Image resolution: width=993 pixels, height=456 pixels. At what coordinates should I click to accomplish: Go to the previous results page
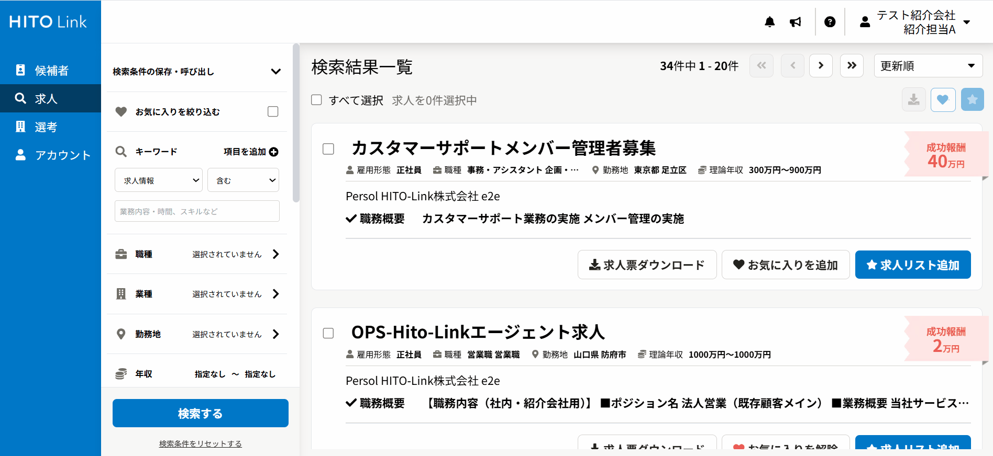(x=792, y=66)
